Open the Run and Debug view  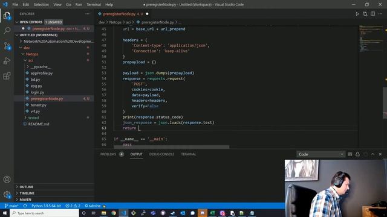pos(7,61)
